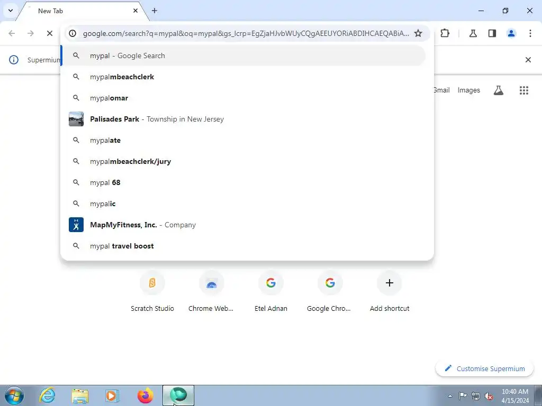Select the New Tab tab
This screenshot has height=406, width=542.
click(x=83, y=11)
